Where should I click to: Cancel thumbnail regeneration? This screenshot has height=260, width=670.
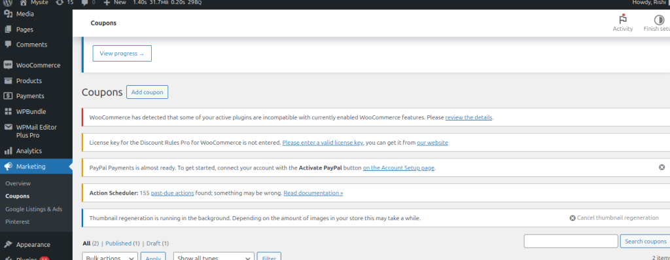[614, 217]
